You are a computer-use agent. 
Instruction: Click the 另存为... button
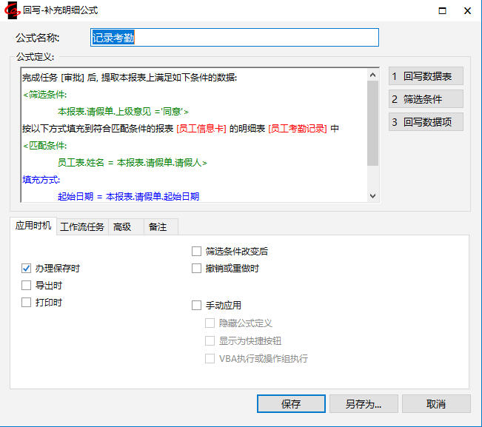pyautogui.click(x=363, y=404)
